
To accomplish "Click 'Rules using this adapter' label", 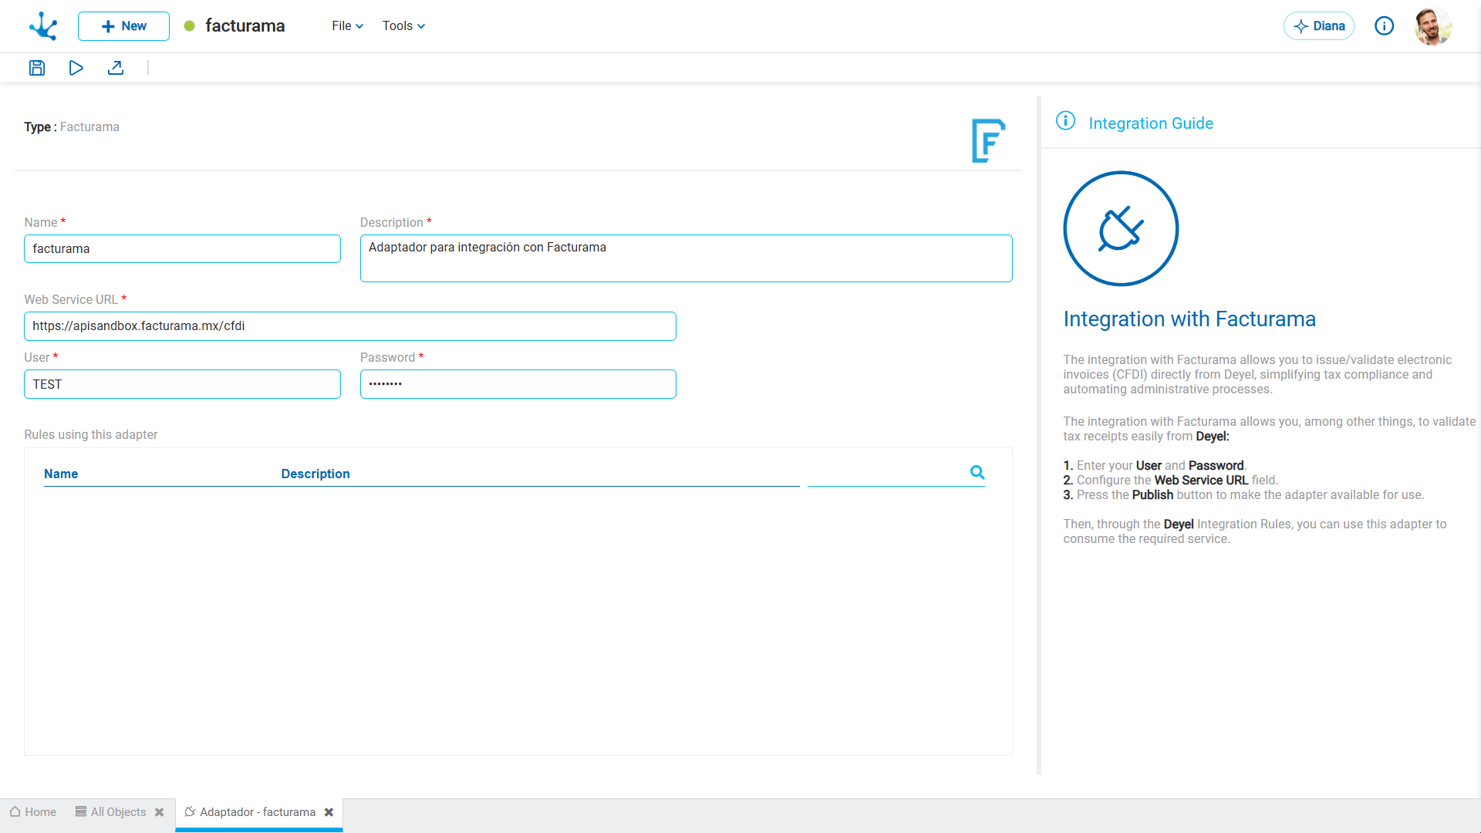I will coord(91,435).
